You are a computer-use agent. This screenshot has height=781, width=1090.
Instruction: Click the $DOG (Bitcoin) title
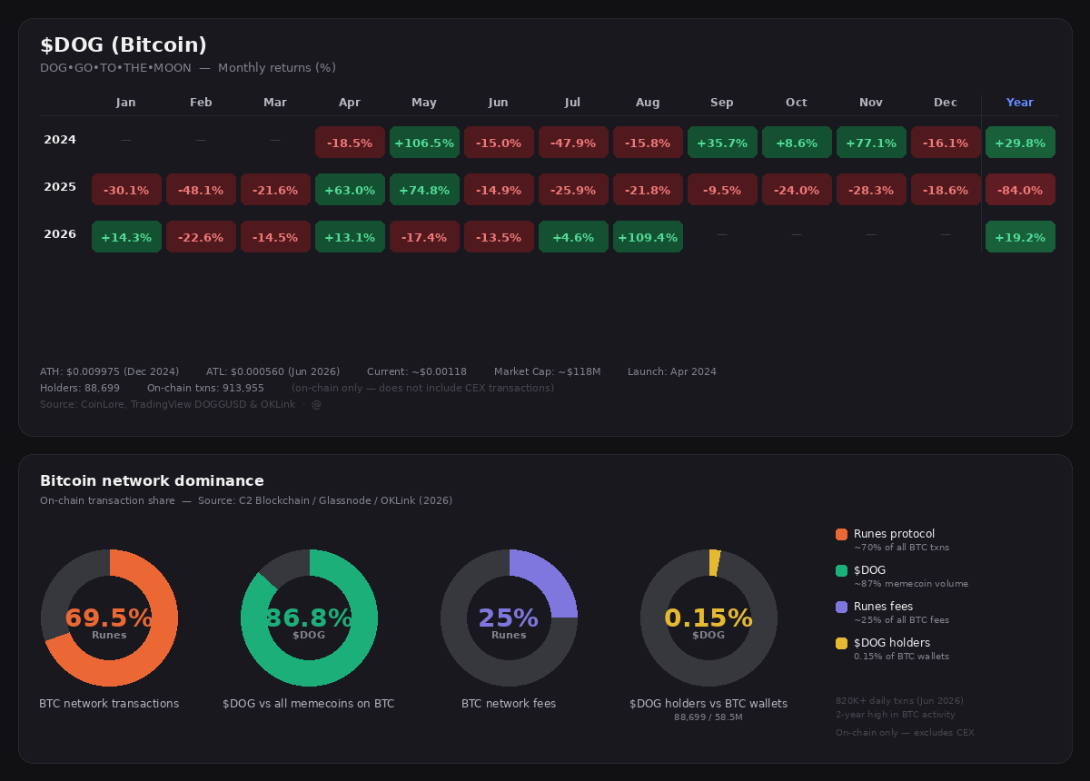click(124, 44)
